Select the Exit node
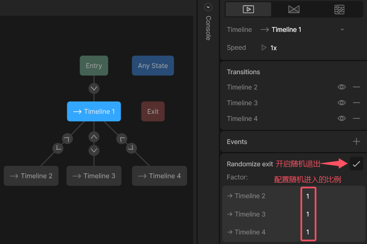Image resolution: width=367 pixels, height=244 pixels. pyautogui.click(x=153, y=111)
